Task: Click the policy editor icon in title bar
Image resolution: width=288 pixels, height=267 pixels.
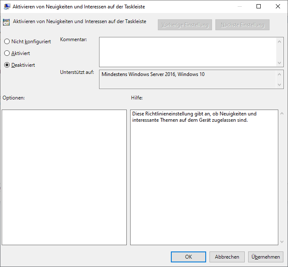Action: click(x=7, y=6)
